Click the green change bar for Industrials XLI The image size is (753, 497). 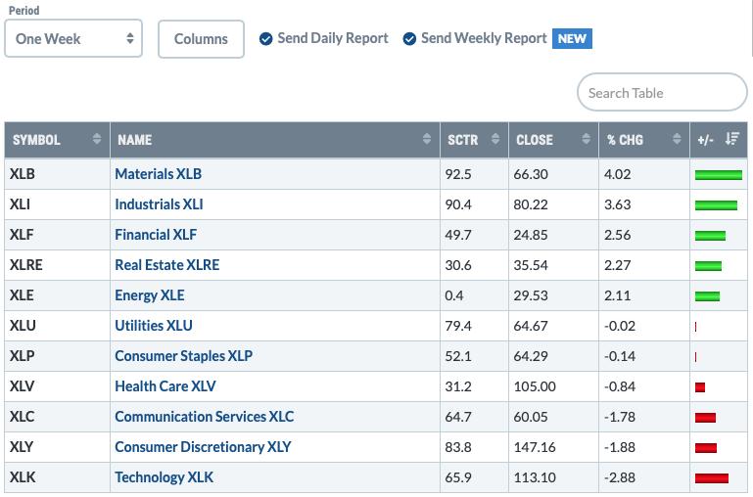point(716,205)
